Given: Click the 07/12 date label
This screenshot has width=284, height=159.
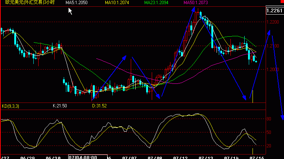Looking at the screenshot, I should (x=180, y=158).
